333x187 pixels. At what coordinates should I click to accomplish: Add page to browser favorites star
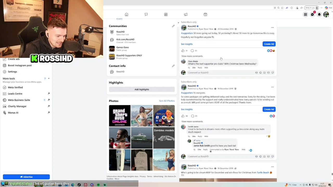283,8
